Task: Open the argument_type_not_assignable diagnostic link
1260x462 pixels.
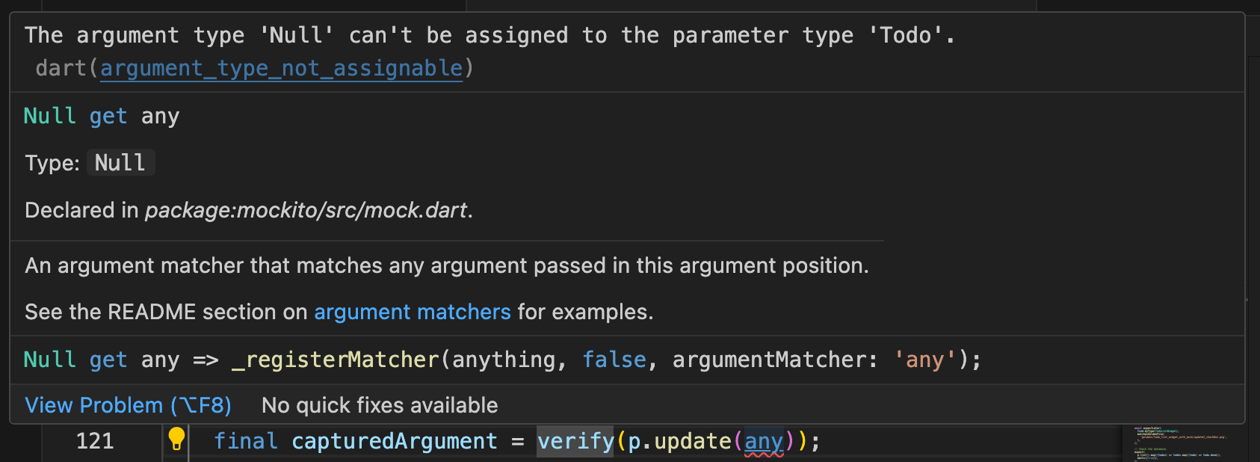Action: pos(281,68)
